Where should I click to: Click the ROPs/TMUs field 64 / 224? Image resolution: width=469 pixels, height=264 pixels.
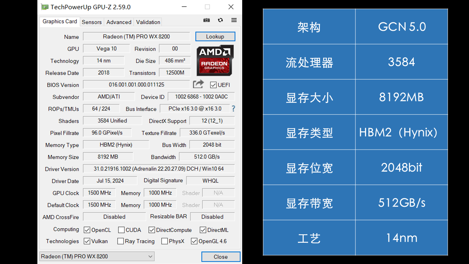point(101,109)
